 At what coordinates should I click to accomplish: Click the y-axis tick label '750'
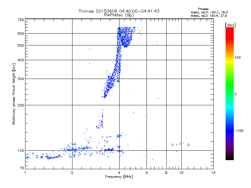pyautogui.click(x=21, y=20)
